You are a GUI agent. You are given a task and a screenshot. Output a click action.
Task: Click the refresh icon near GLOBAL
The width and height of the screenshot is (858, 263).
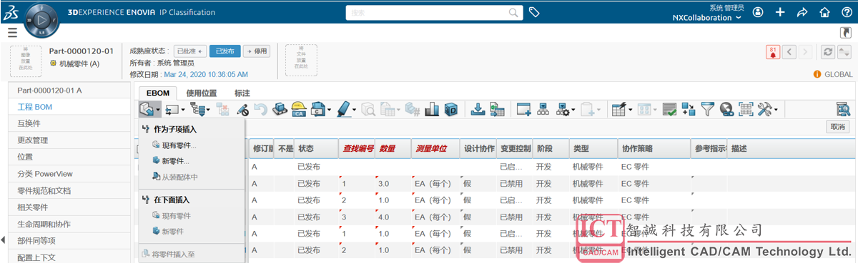click(828, 52)
